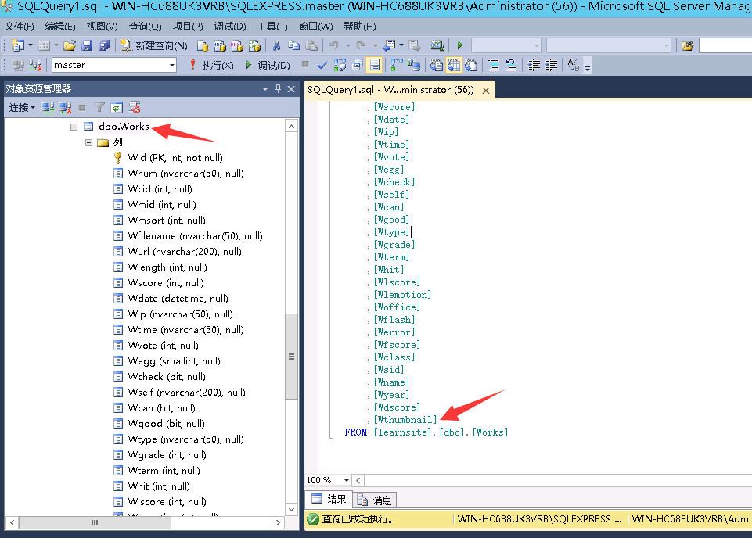This screenshot has width=752, height=538.
Task: Open the New Project dropdown arrow
Action: (31, 45)
